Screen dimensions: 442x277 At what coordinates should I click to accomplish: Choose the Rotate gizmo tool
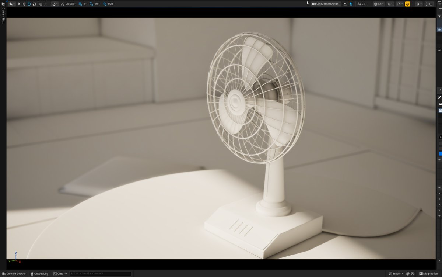coord(29,4)
